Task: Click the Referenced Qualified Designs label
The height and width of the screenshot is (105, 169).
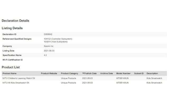Action: [x=17, y=39]
